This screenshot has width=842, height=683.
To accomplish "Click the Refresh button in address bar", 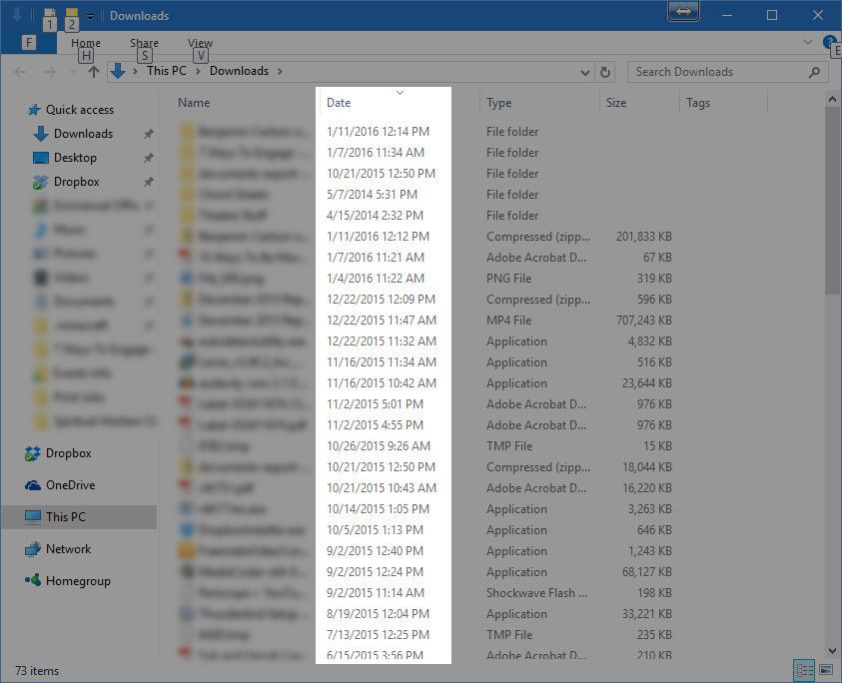I will click(605, 72).
